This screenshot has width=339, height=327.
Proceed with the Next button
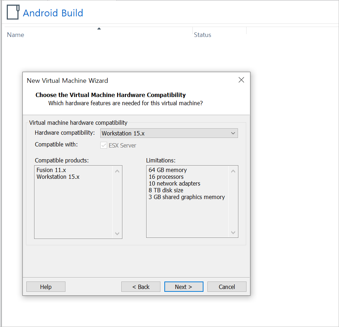pyautogui.click(x=184, y=286)
